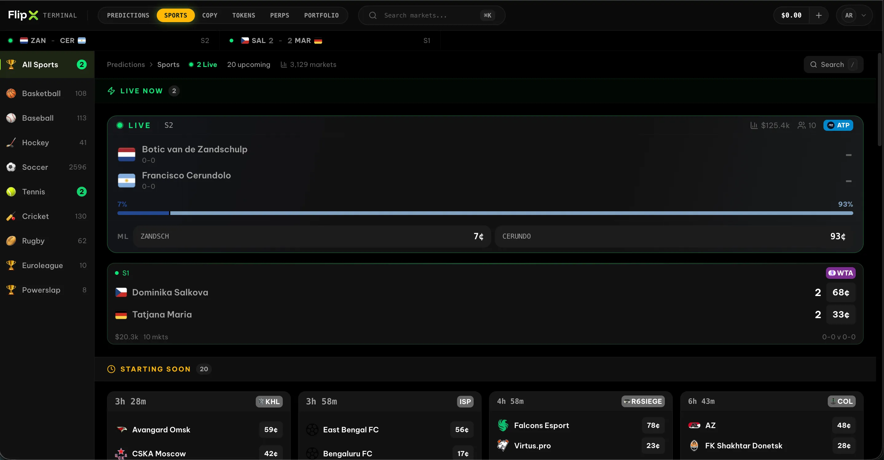884x460 pixels.
Task: Toggle the 2 Live matches filter
Action: 203,64
